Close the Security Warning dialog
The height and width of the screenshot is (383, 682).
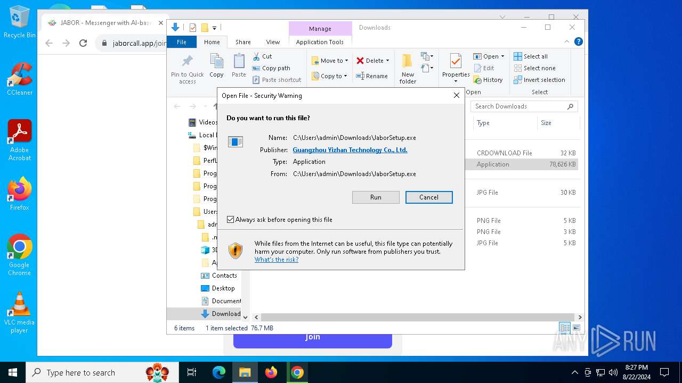[x=456, y=96]
